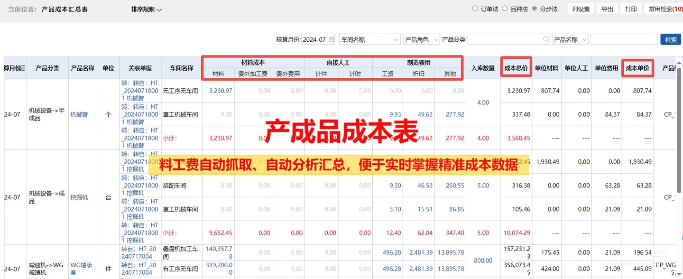Focus the keyword box next to 产品名称 dropdown

coord(624,40)
